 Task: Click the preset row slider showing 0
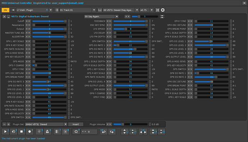coord(145,16)
